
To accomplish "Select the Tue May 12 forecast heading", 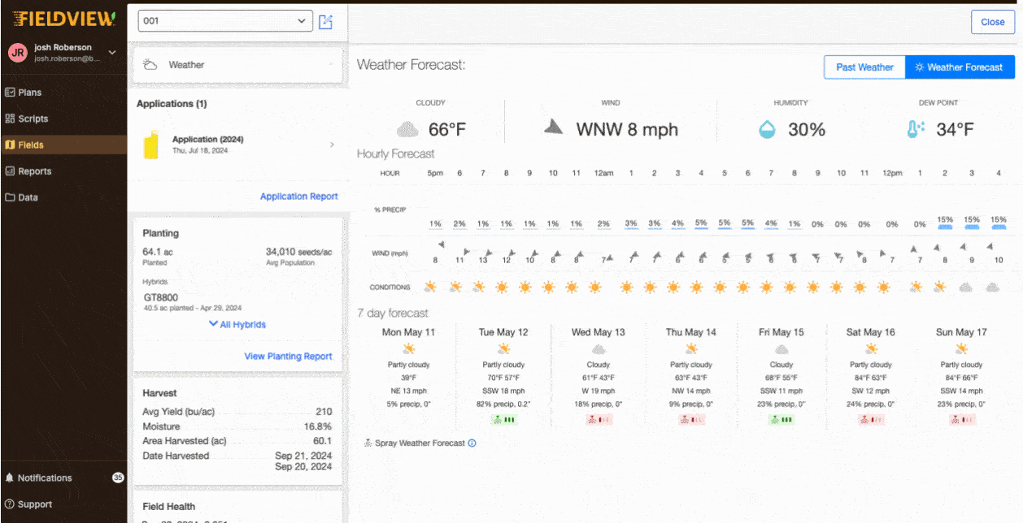I will 503,332.
